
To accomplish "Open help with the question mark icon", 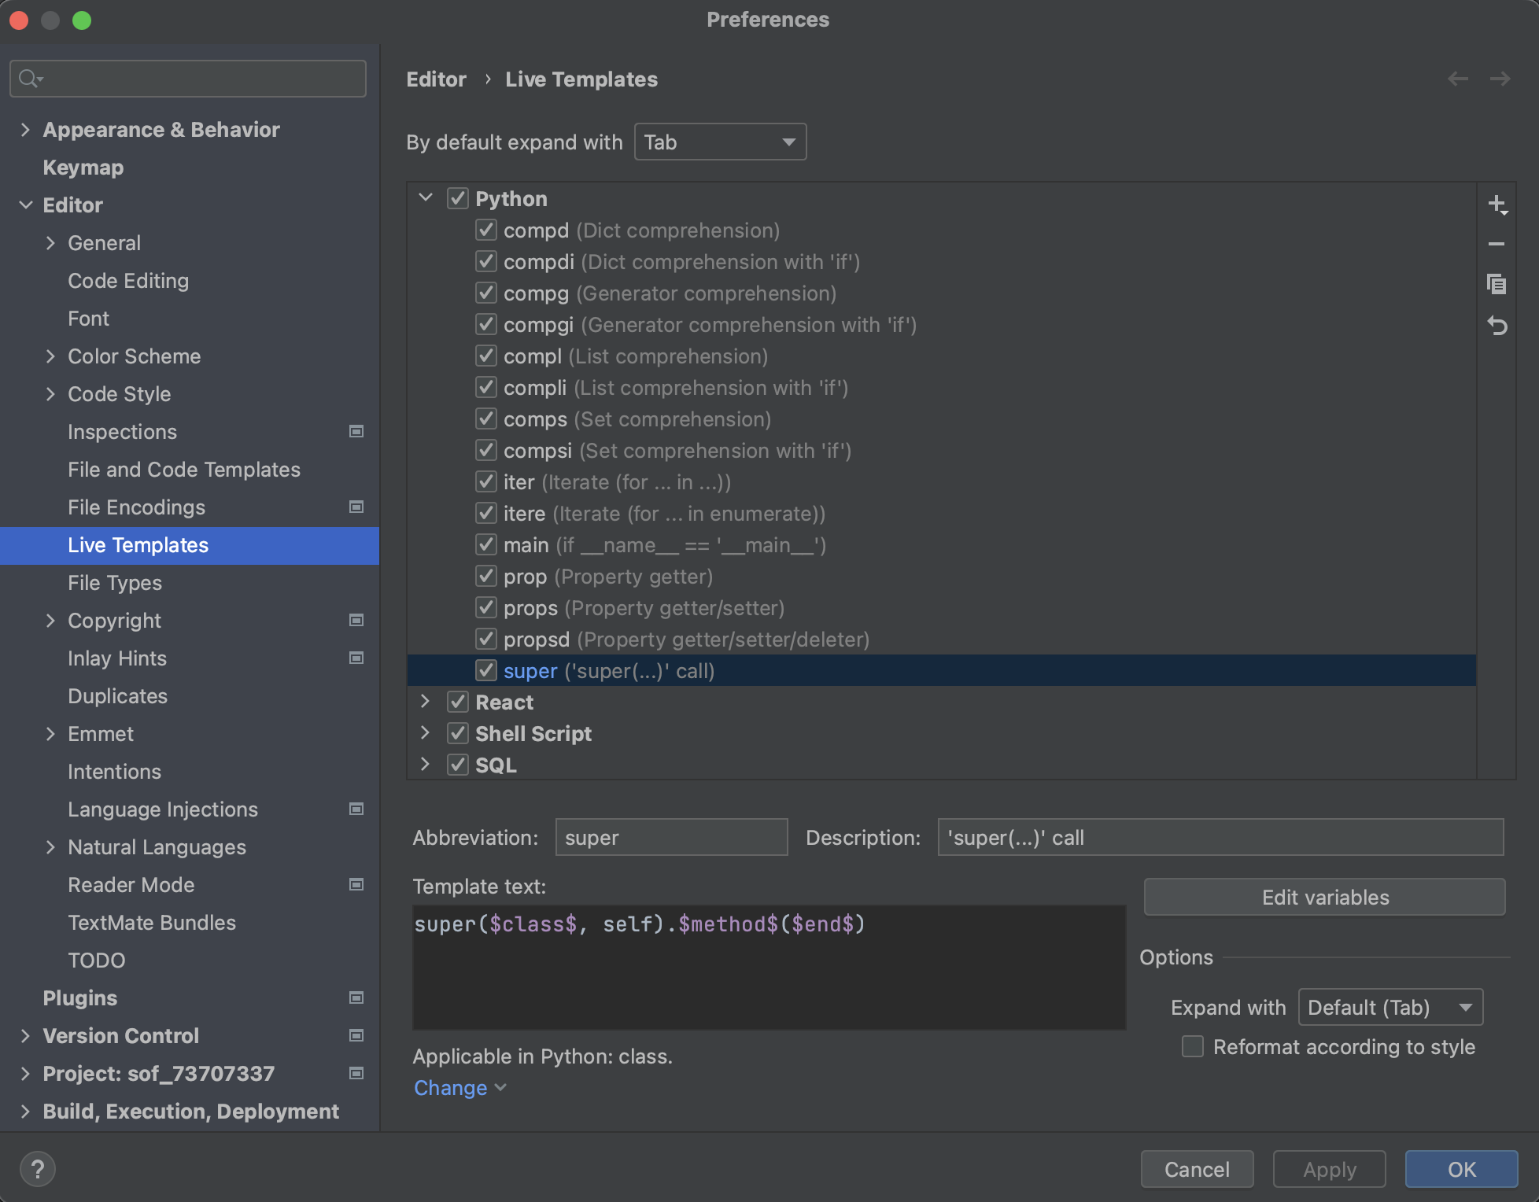I will click(37, 1169).
